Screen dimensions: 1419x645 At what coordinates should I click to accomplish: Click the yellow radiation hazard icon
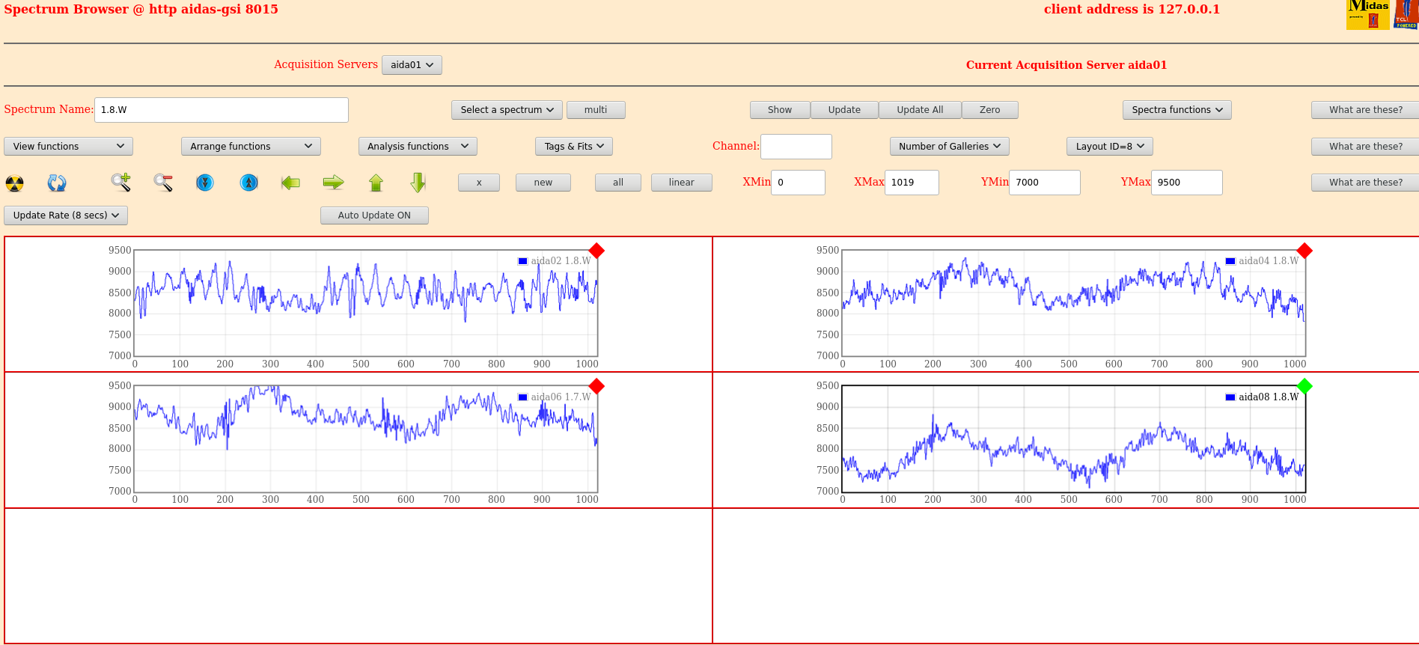pyautogui.click(x=15, y=183)
